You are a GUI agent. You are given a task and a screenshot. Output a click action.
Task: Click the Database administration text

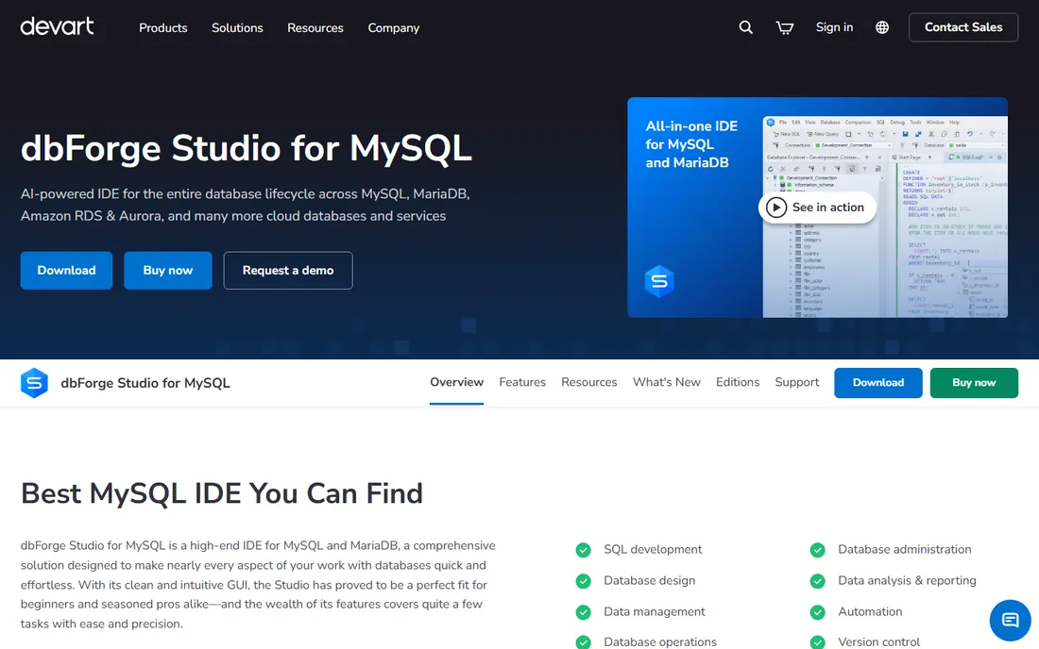click(x=905, y=549)
